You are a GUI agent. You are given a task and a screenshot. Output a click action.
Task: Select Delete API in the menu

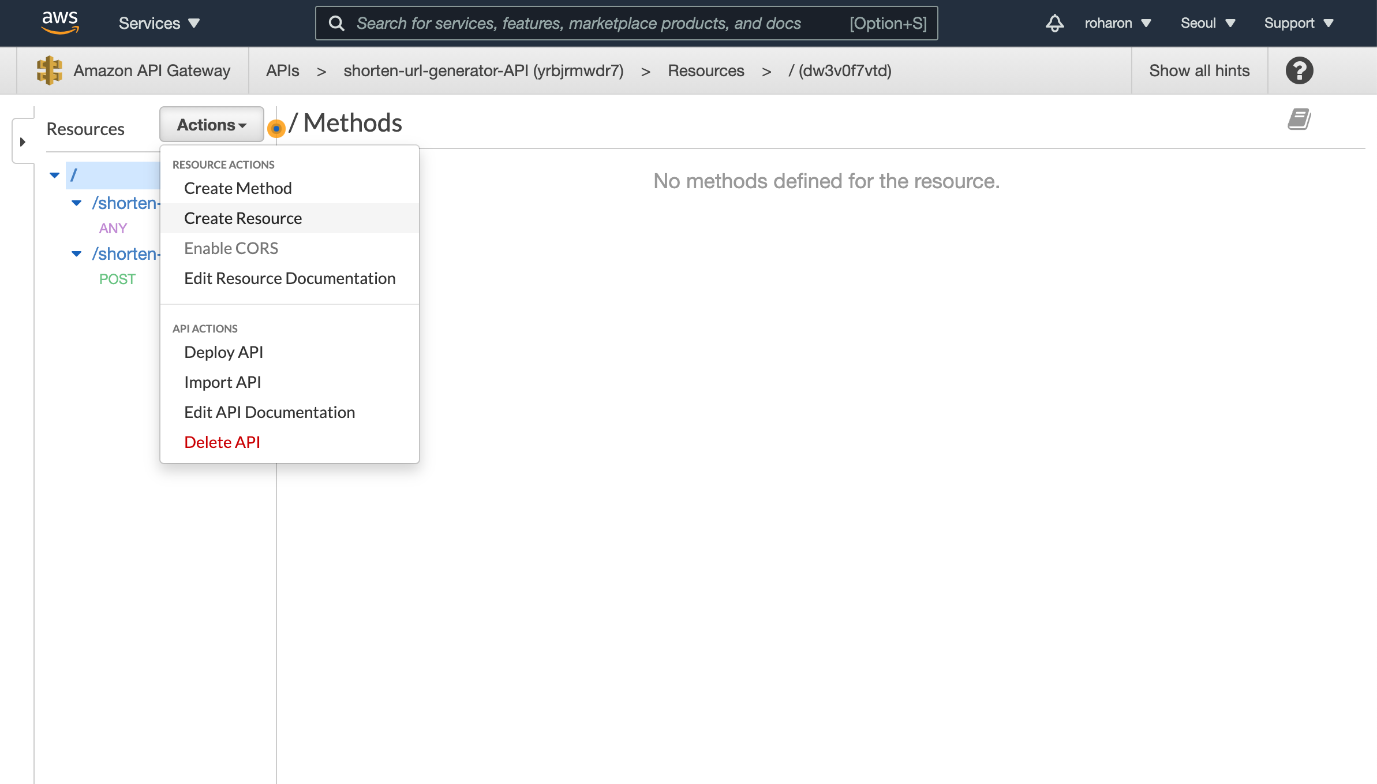(x=222, y=442)
